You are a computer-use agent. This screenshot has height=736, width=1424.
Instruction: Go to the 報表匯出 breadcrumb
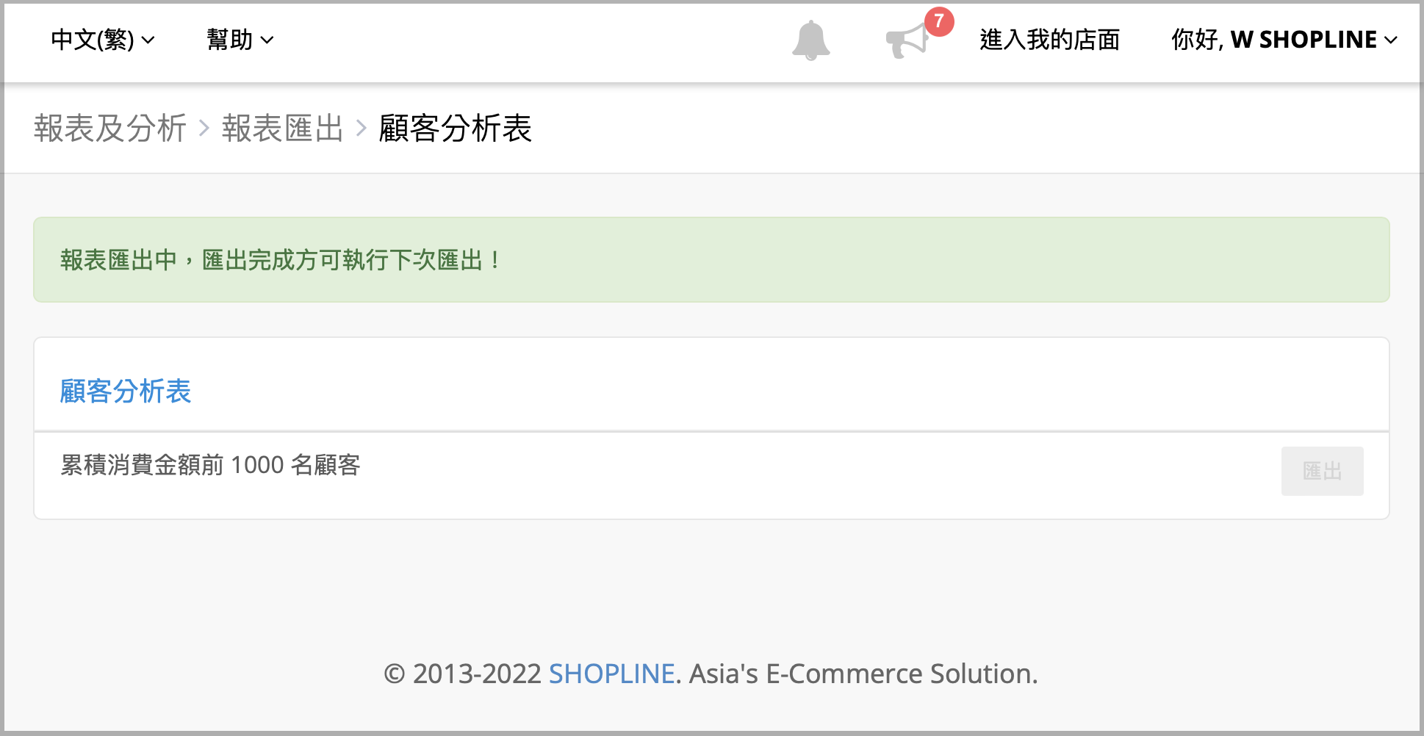coord(283,129)
